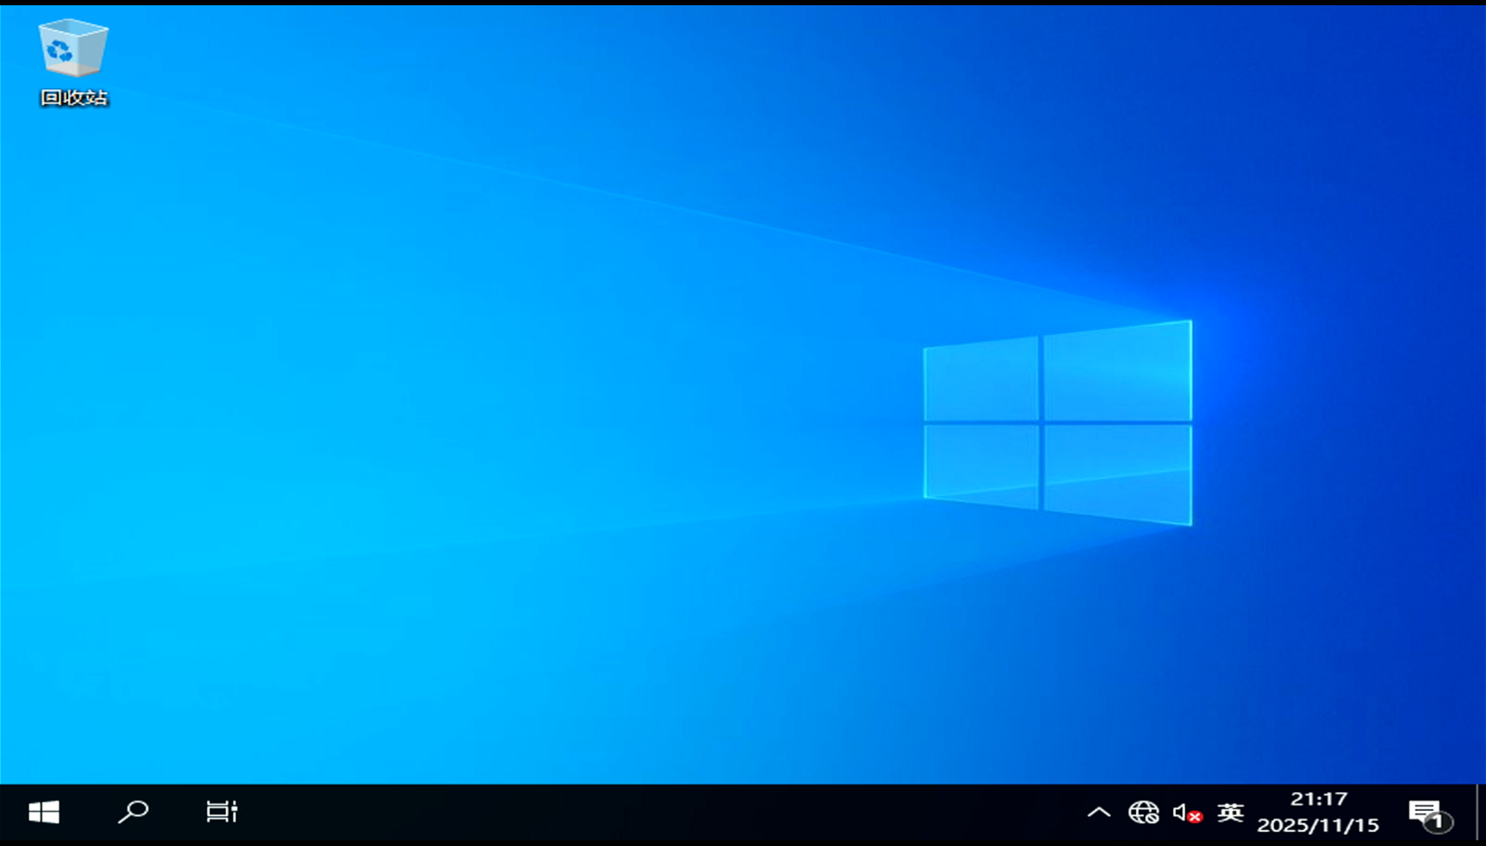Open Action Center notification icon
Screen dimensions: 1486x846
coord(1424,811)
